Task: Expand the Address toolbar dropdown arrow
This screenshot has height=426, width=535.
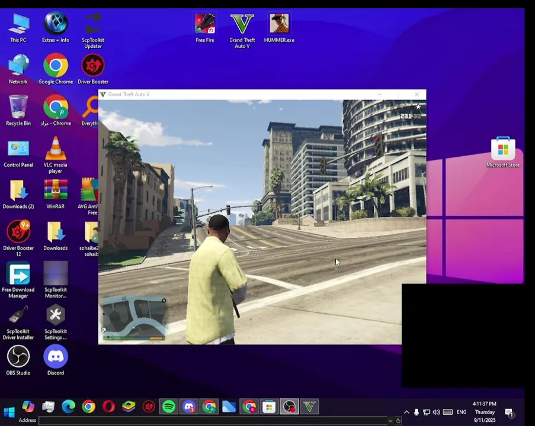Action: pos(390,421)
